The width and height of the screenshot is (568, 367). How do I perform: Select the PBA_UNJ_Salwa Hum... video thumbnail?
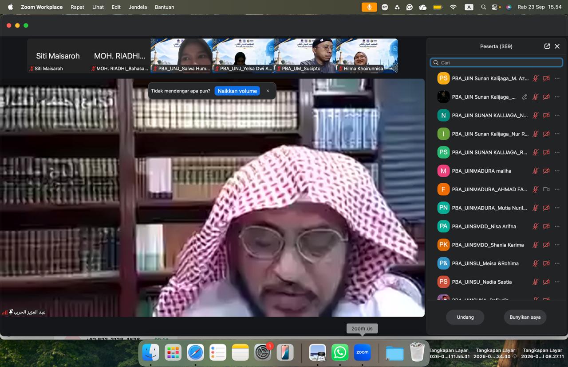coord(181,56)
